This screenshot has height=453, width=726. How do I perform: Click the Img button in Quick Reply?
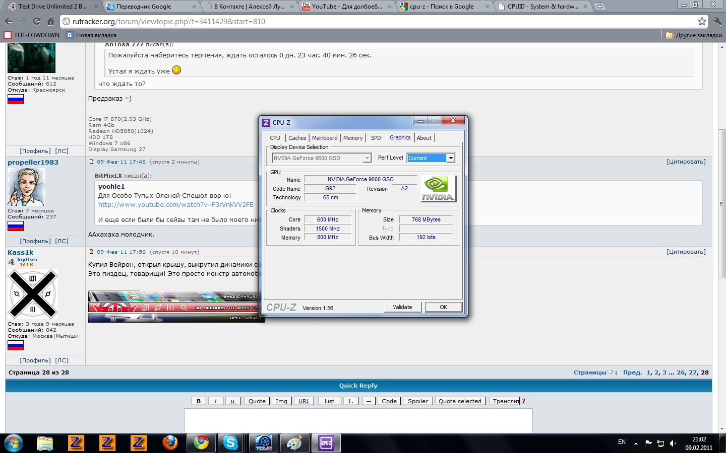click(x=281, y=401)
